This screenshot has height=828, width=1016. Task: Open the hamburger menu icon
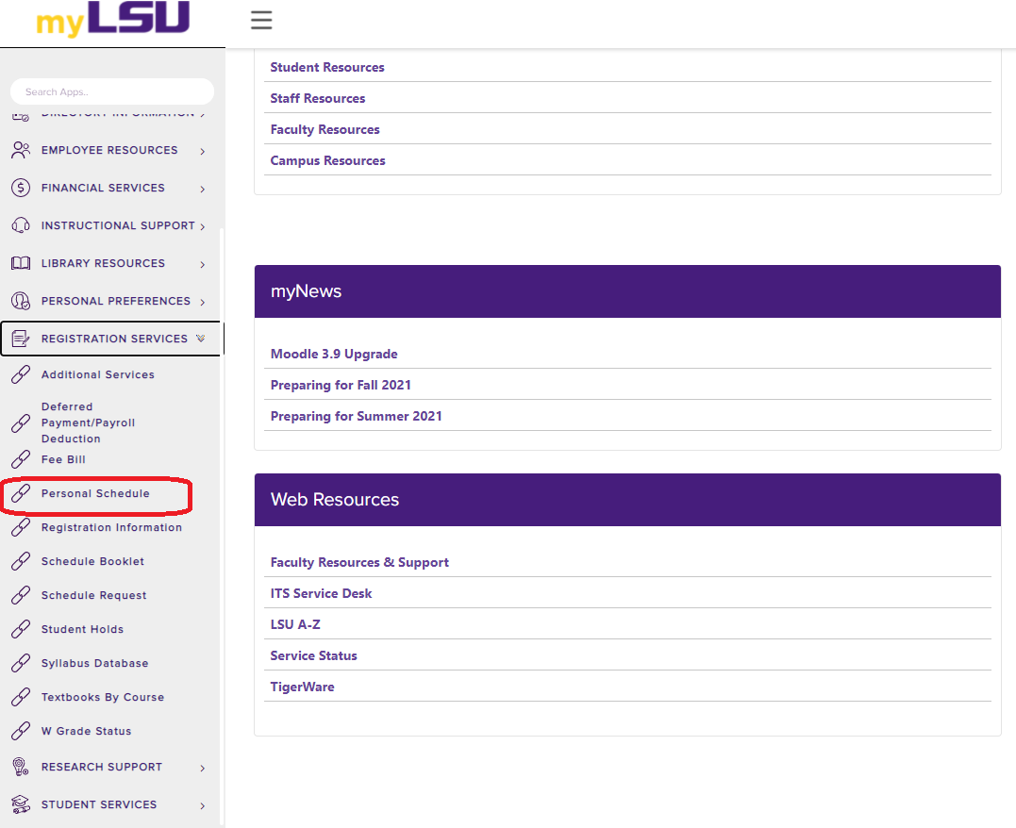[x=261, y=20]
